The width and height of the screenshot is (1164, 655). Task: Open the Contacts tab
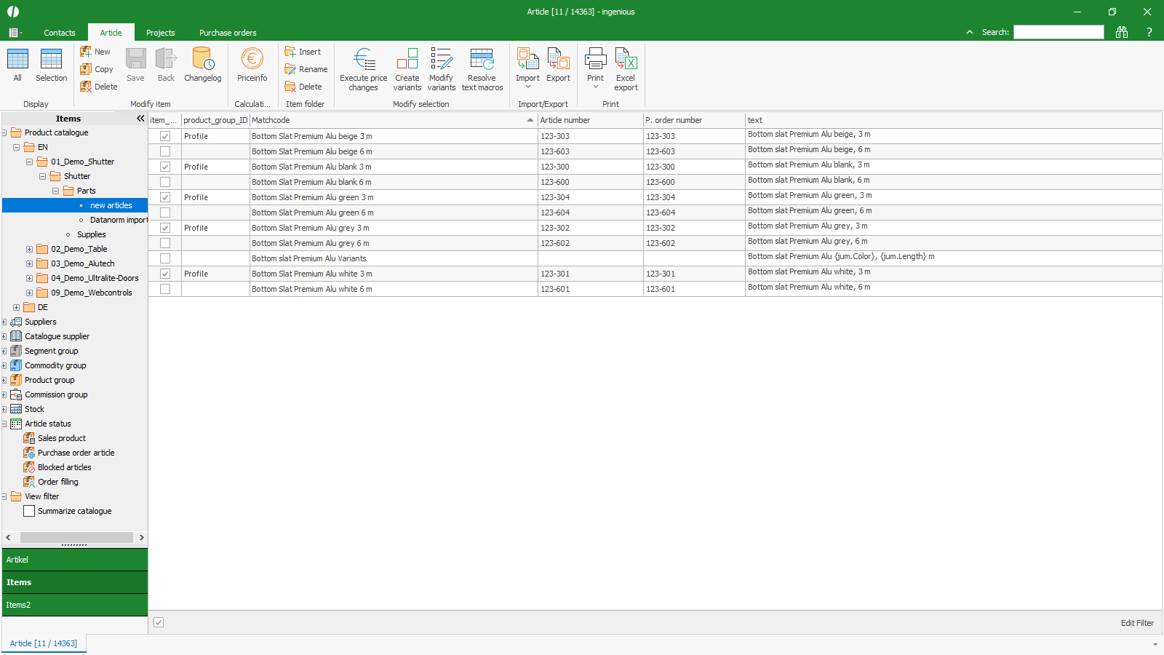(x=59, y=33)
